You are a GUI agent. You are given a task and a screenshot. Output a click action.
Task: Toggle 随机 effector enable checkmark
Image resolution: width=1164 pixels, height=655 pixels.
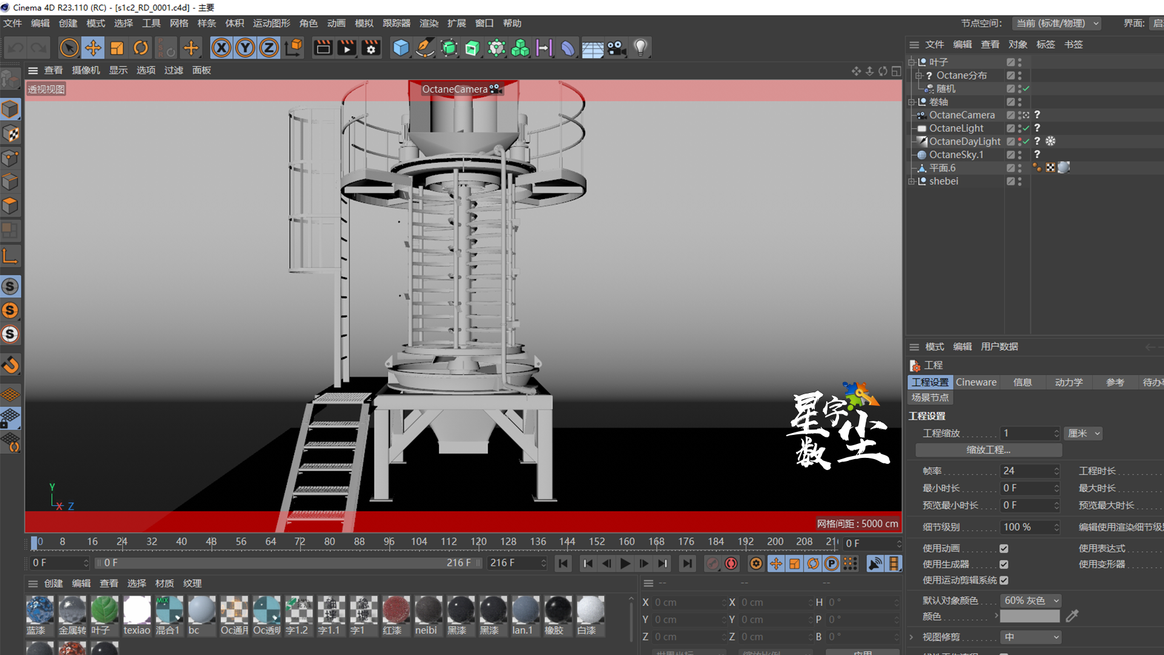(x=1026, y=89)
